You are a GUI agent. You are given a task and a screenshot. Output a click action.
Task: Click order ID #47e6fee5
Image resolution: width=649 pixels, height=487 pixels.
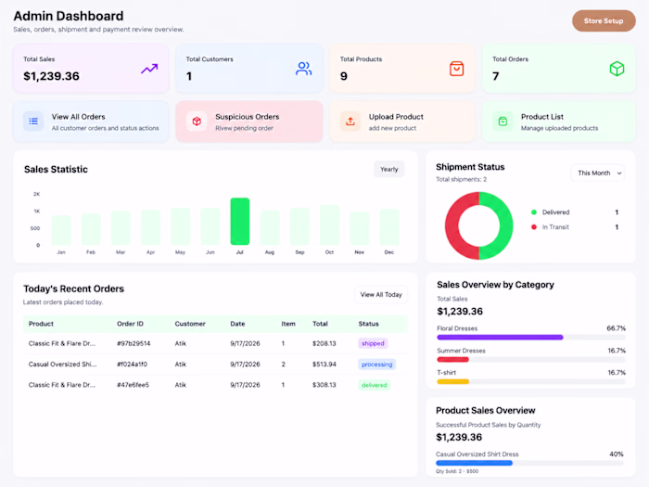click(133, 385)
